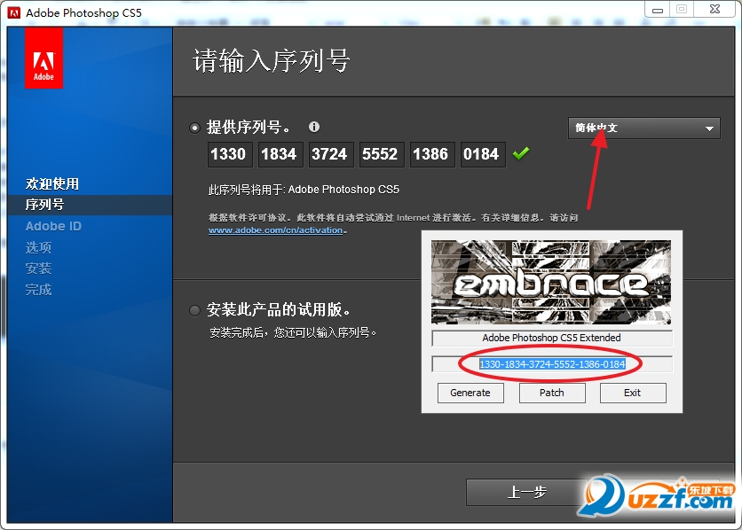Click the Adobe Photoshop CS5 Extended product field
The width and height of the screenshot is (742, 530).
pyautogui.click(x=552, y=339)
